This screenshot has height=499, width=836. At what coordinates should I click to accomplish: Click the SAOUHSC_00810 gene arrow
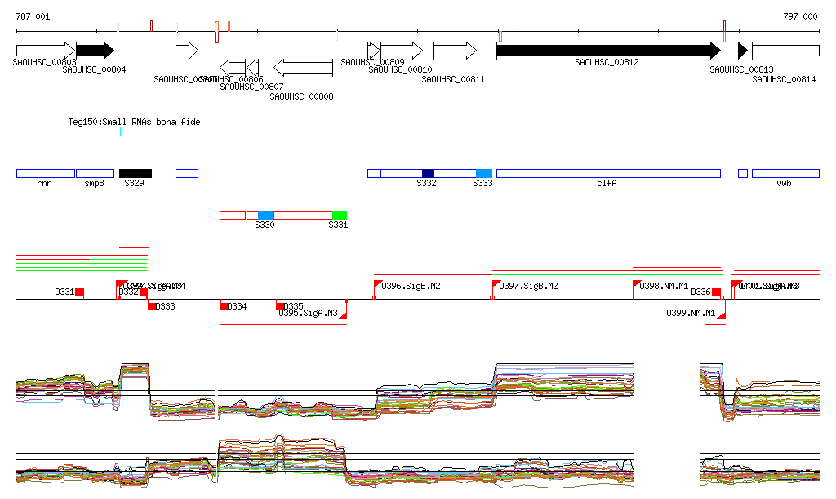pyautogui.click(x=402, y=51)
